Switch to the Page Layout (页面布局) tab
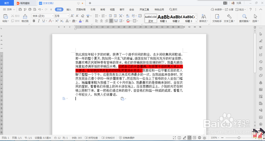 [81, 9]
